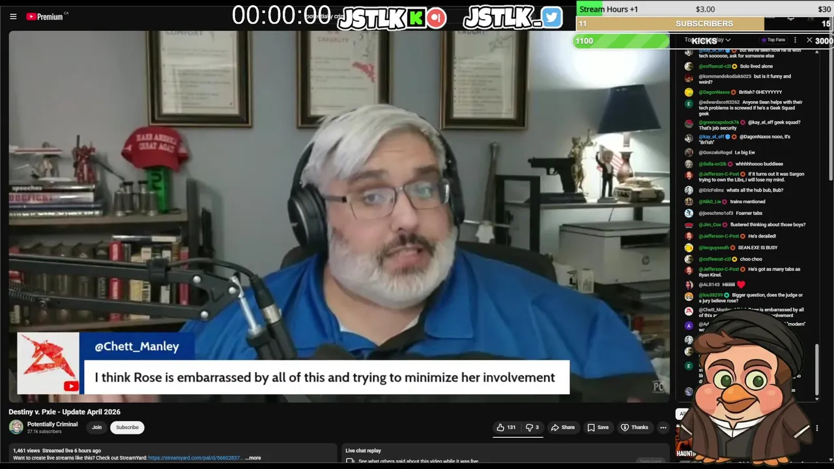Click the Twitter bird icon

coord(552,18)
